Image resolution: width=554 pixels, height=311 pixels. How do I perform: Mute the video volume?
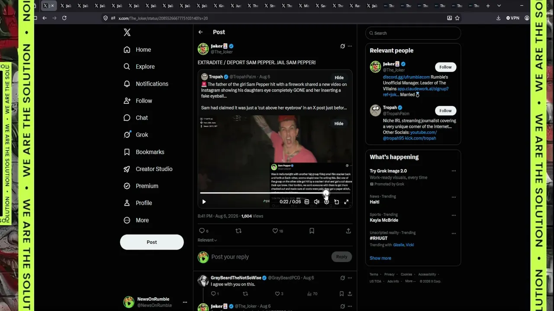(316, 202)
